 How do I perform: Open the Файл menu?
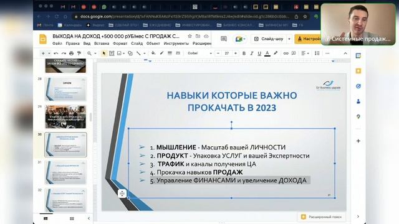tap(57, 44)
